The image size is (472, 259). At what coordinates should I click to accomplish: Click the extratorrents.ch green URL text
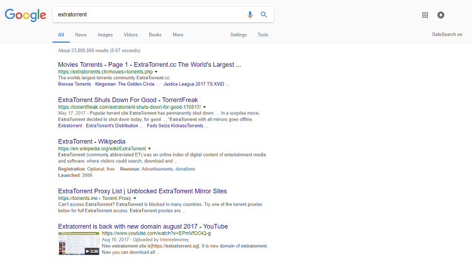coord(105,72)
